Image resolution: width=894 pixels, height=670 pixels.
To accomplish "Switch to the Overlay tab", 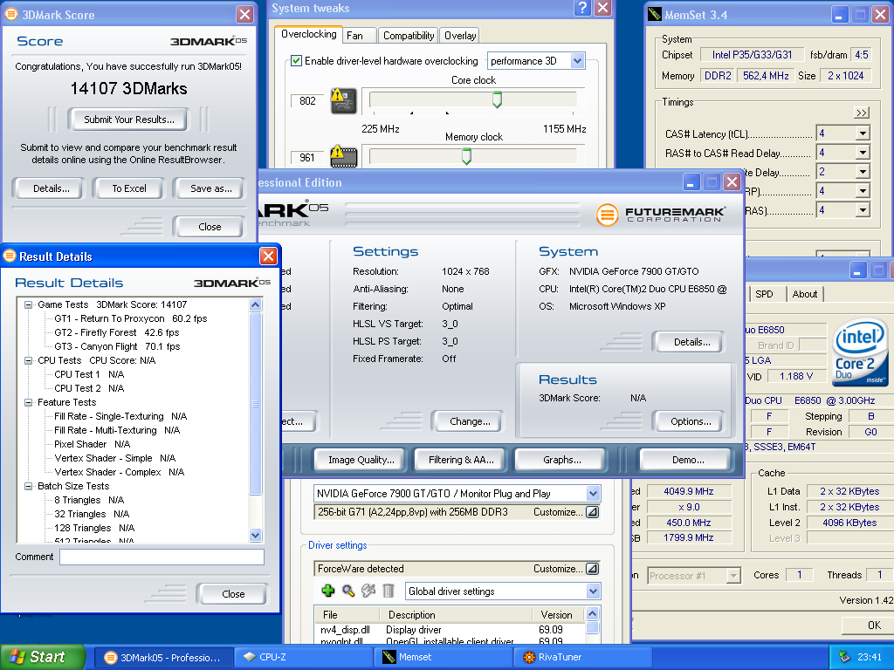I will tap(460, 35).
